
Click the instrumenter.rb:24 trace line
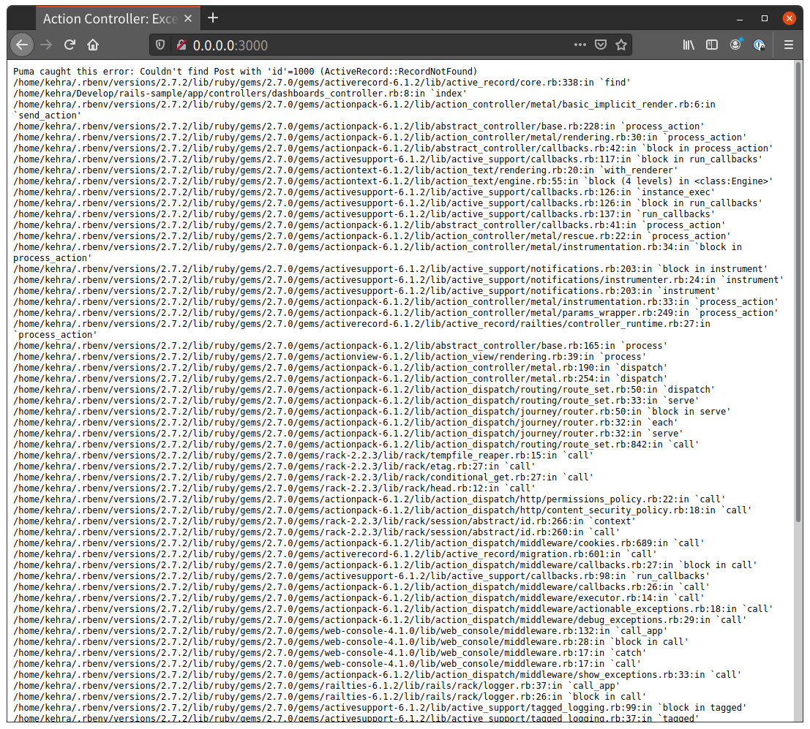[398, 280]
